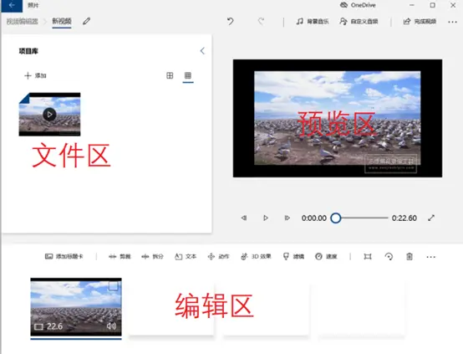Redo the last undone edit
Image resolution: width=463 pixels, height=354 pixels.
(x=261, y=21)
